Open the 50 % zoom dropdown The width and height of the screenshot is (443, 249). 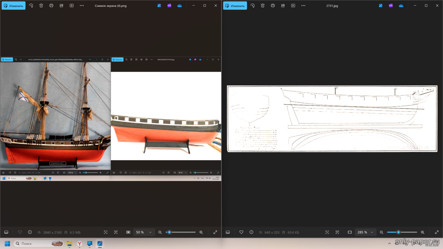coord(144,232)
